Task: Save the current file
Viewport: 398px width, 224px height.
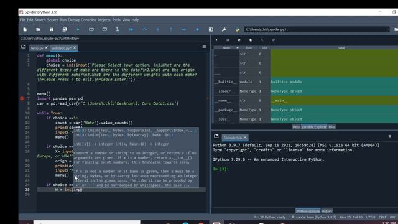Action: pyautogui.click(x=52, y=29)
